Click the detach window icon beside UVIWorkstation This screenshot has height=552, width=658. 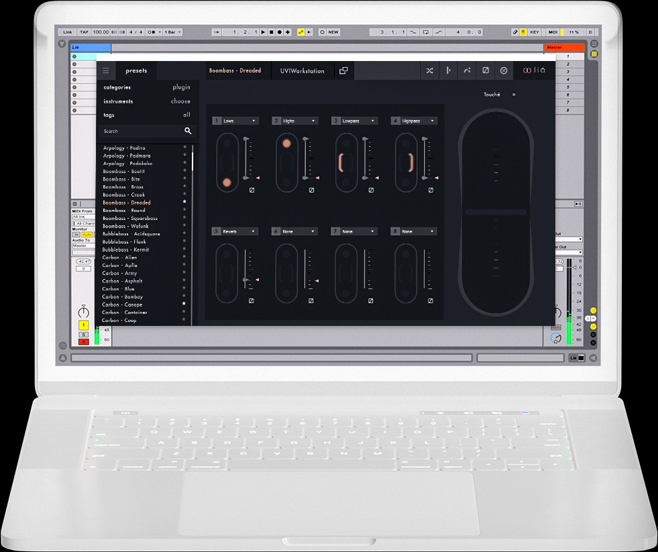click(x=343, y=70)
